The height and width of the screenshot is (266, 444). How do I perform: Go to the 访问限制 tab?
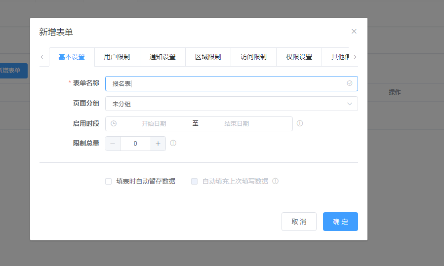pos(253,57)
